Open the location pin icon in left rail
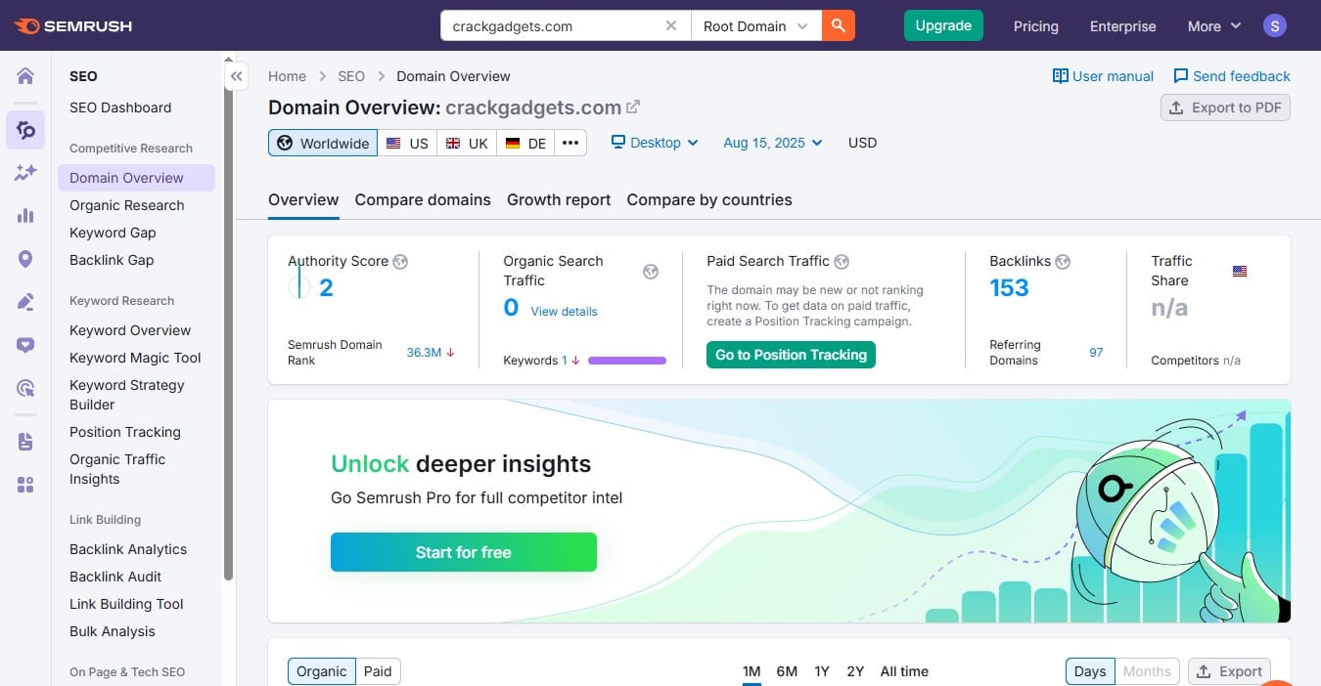 coord(25,259)
